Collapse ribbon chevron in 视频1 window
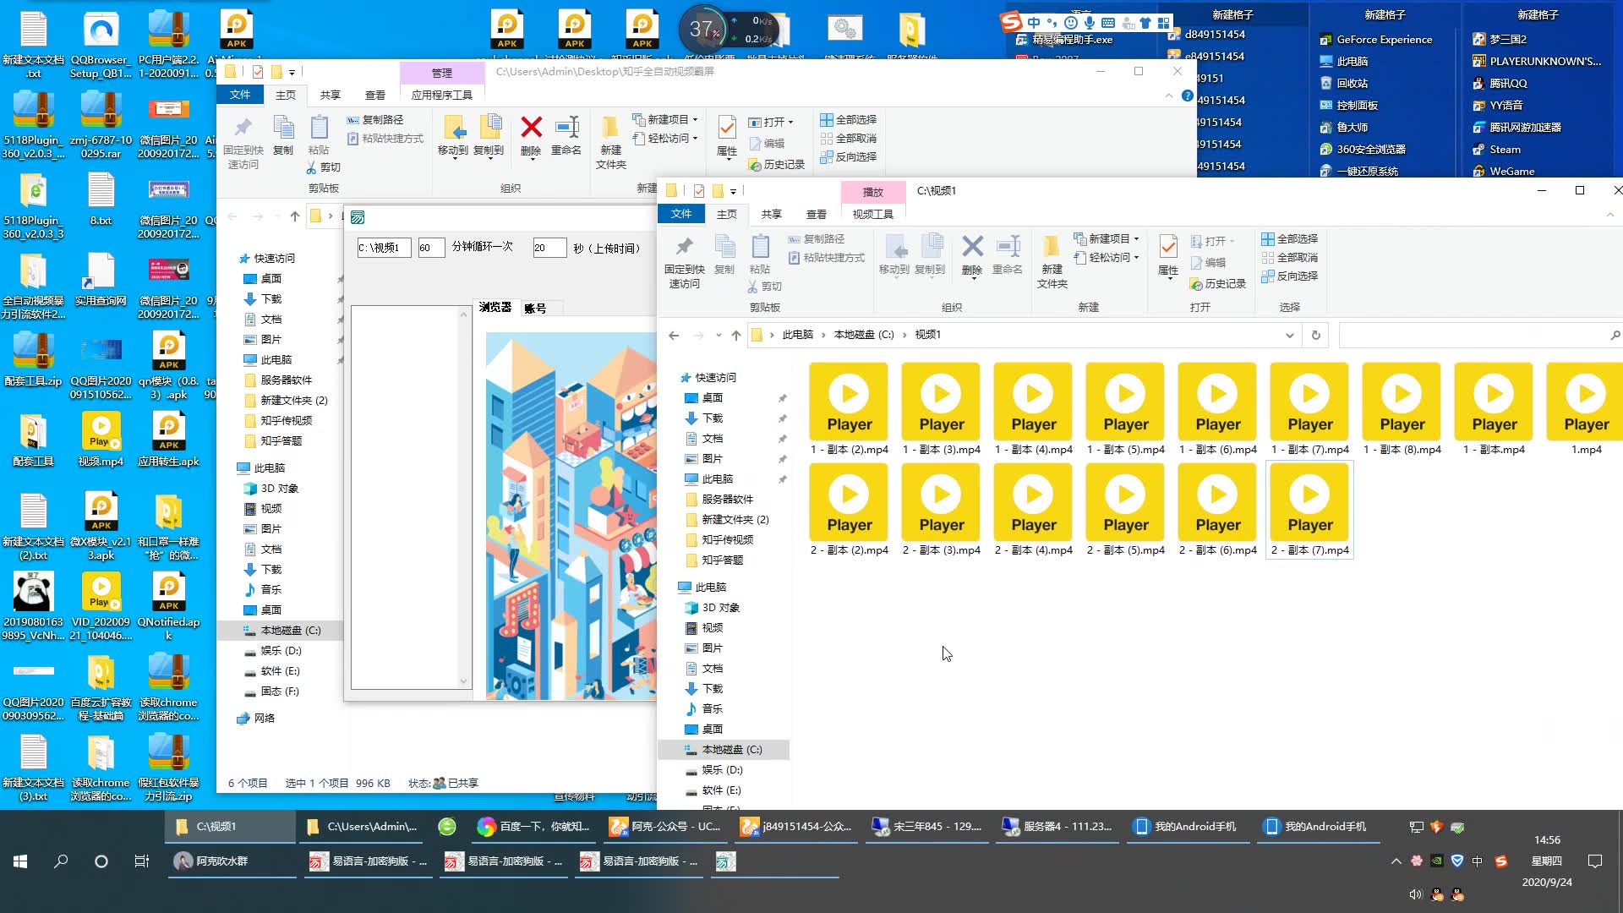This screenshot has width=1623, height=913. (1609, 215)
